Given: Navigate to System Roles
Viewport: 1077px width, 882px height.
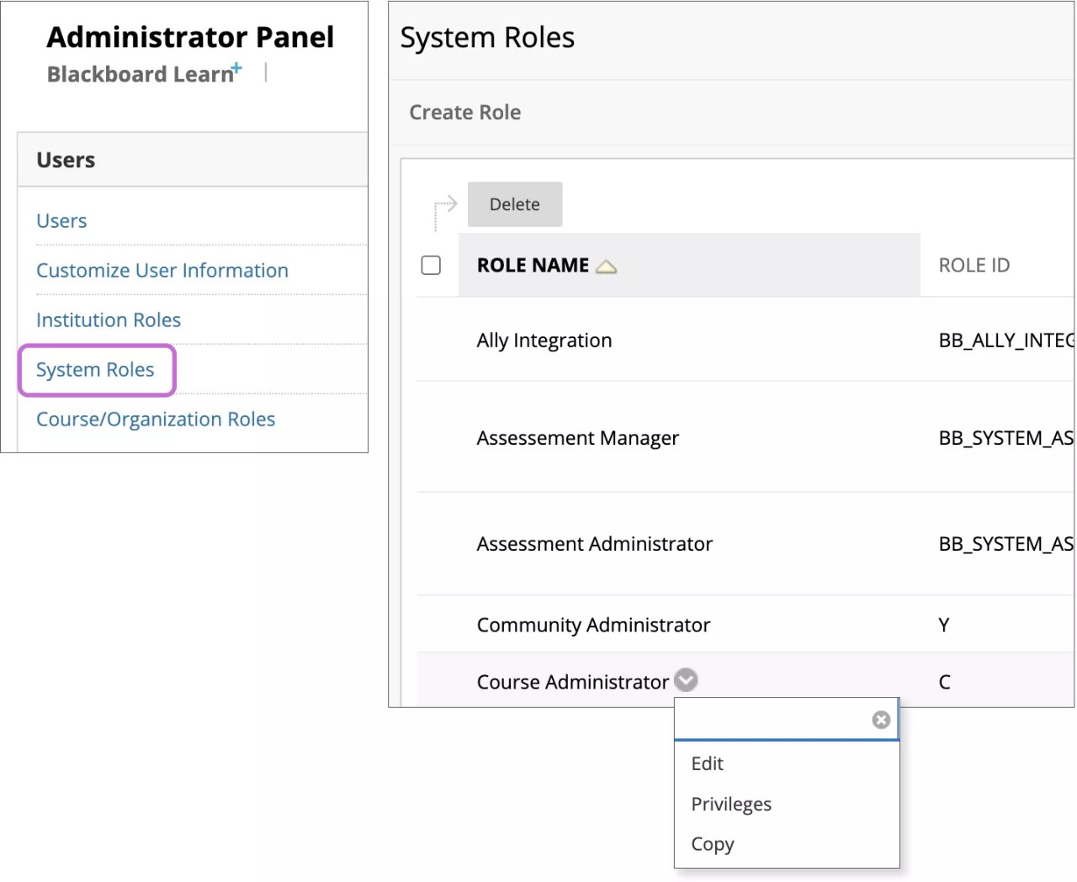Looking at the screenshot, I should pos(94,369).
